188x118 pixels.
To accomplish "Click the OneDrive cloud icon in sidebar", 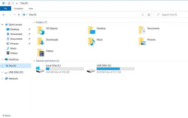I will [x=6, y=59].
